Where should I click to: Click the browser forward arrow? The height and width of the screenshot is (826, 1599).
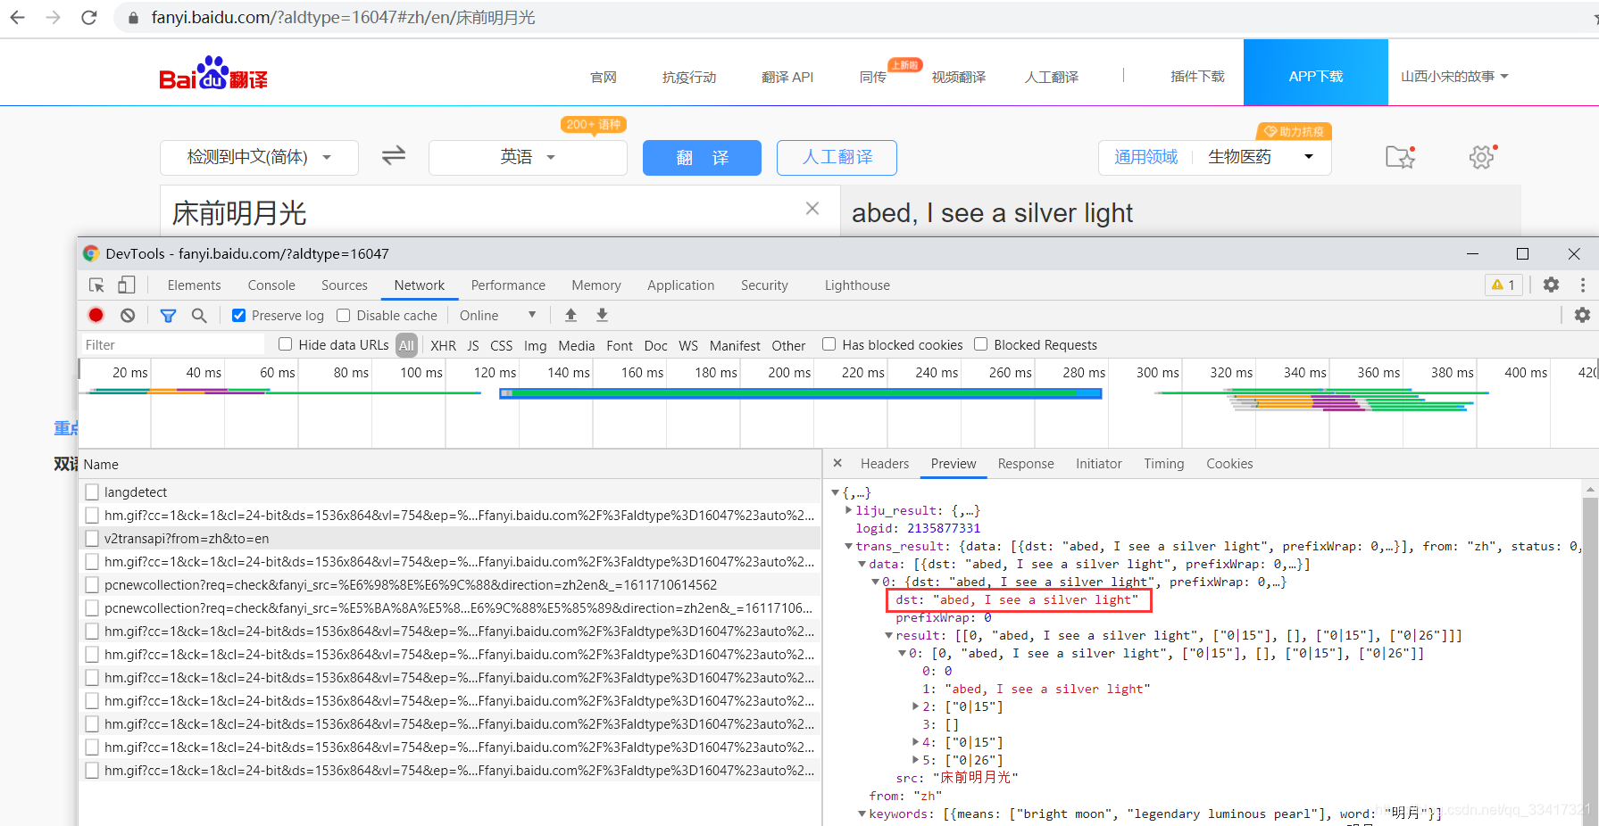coord(53,17)
